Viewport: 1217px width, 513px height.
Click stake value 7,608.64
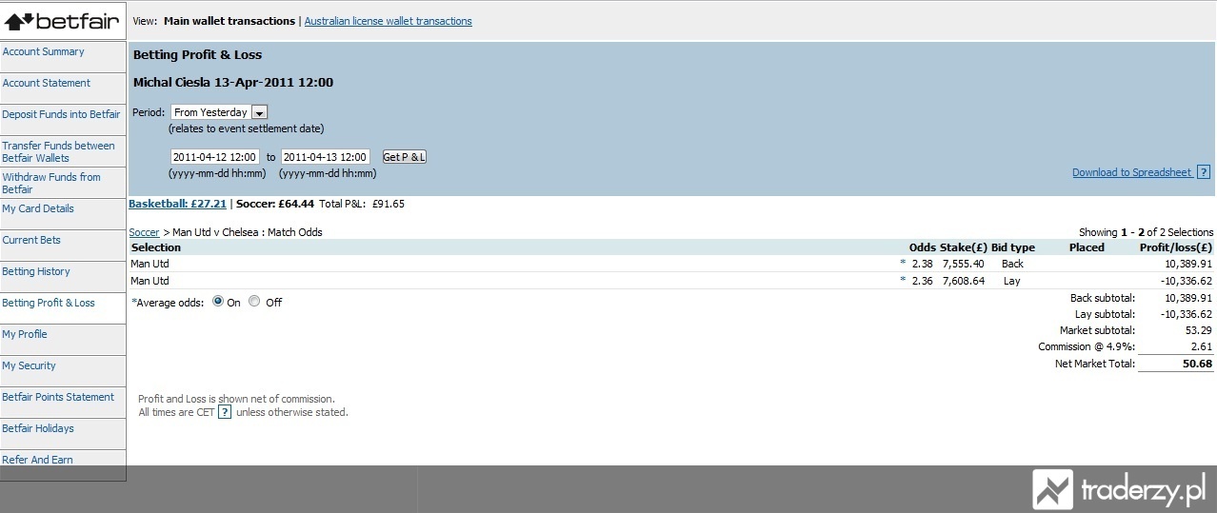(963, 281)
